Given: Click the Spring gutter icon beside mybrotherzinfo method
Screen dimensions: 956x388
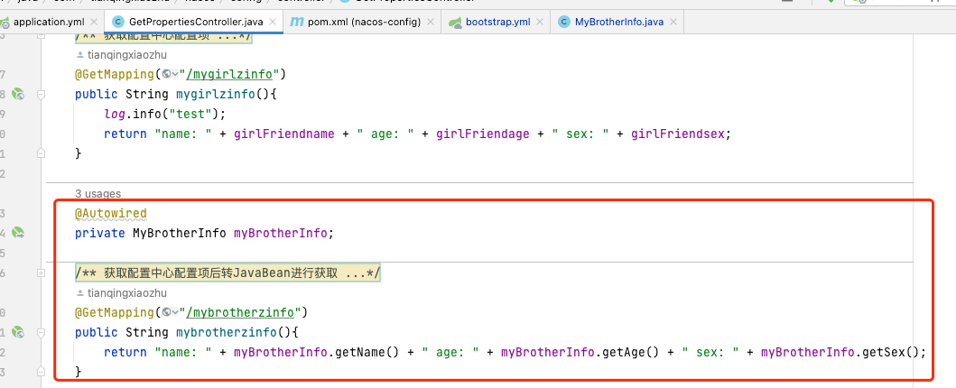Looking at the screenshot, I should (17, 332).
